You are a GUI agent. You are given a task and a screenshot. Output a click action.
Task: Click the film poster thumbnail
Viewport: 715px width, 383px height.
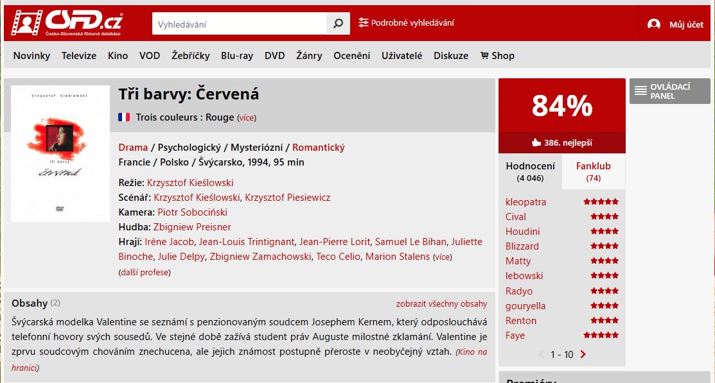60,153
